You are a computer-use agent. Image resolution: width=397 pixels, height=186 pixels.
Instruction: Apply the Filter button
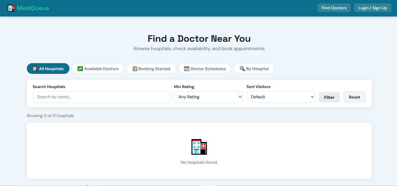click(x=329, y=97)
